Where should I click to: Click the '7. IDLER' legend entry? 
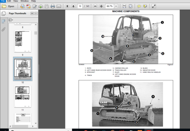click(116, 72)
